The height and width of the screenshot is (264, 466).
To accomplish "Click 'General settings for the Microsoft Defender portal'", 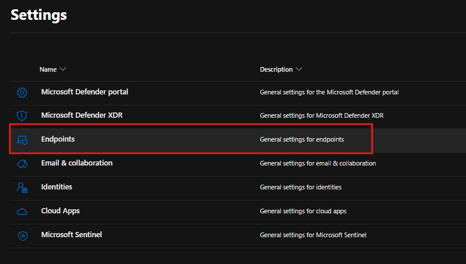I will click(x=329, y=92).
